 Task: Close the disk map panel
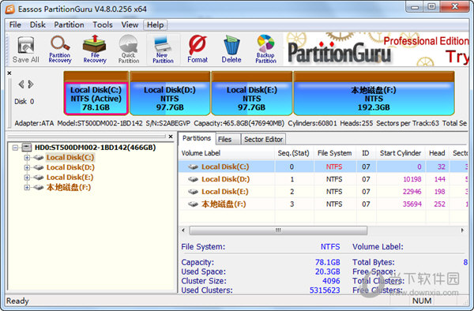click(9, 73)
